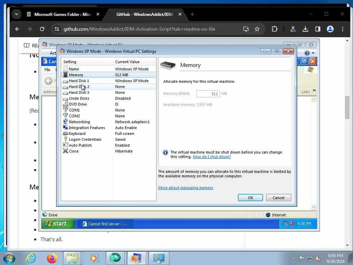
Task: Confirm settings with the OK button
Action: coord(250,198)
